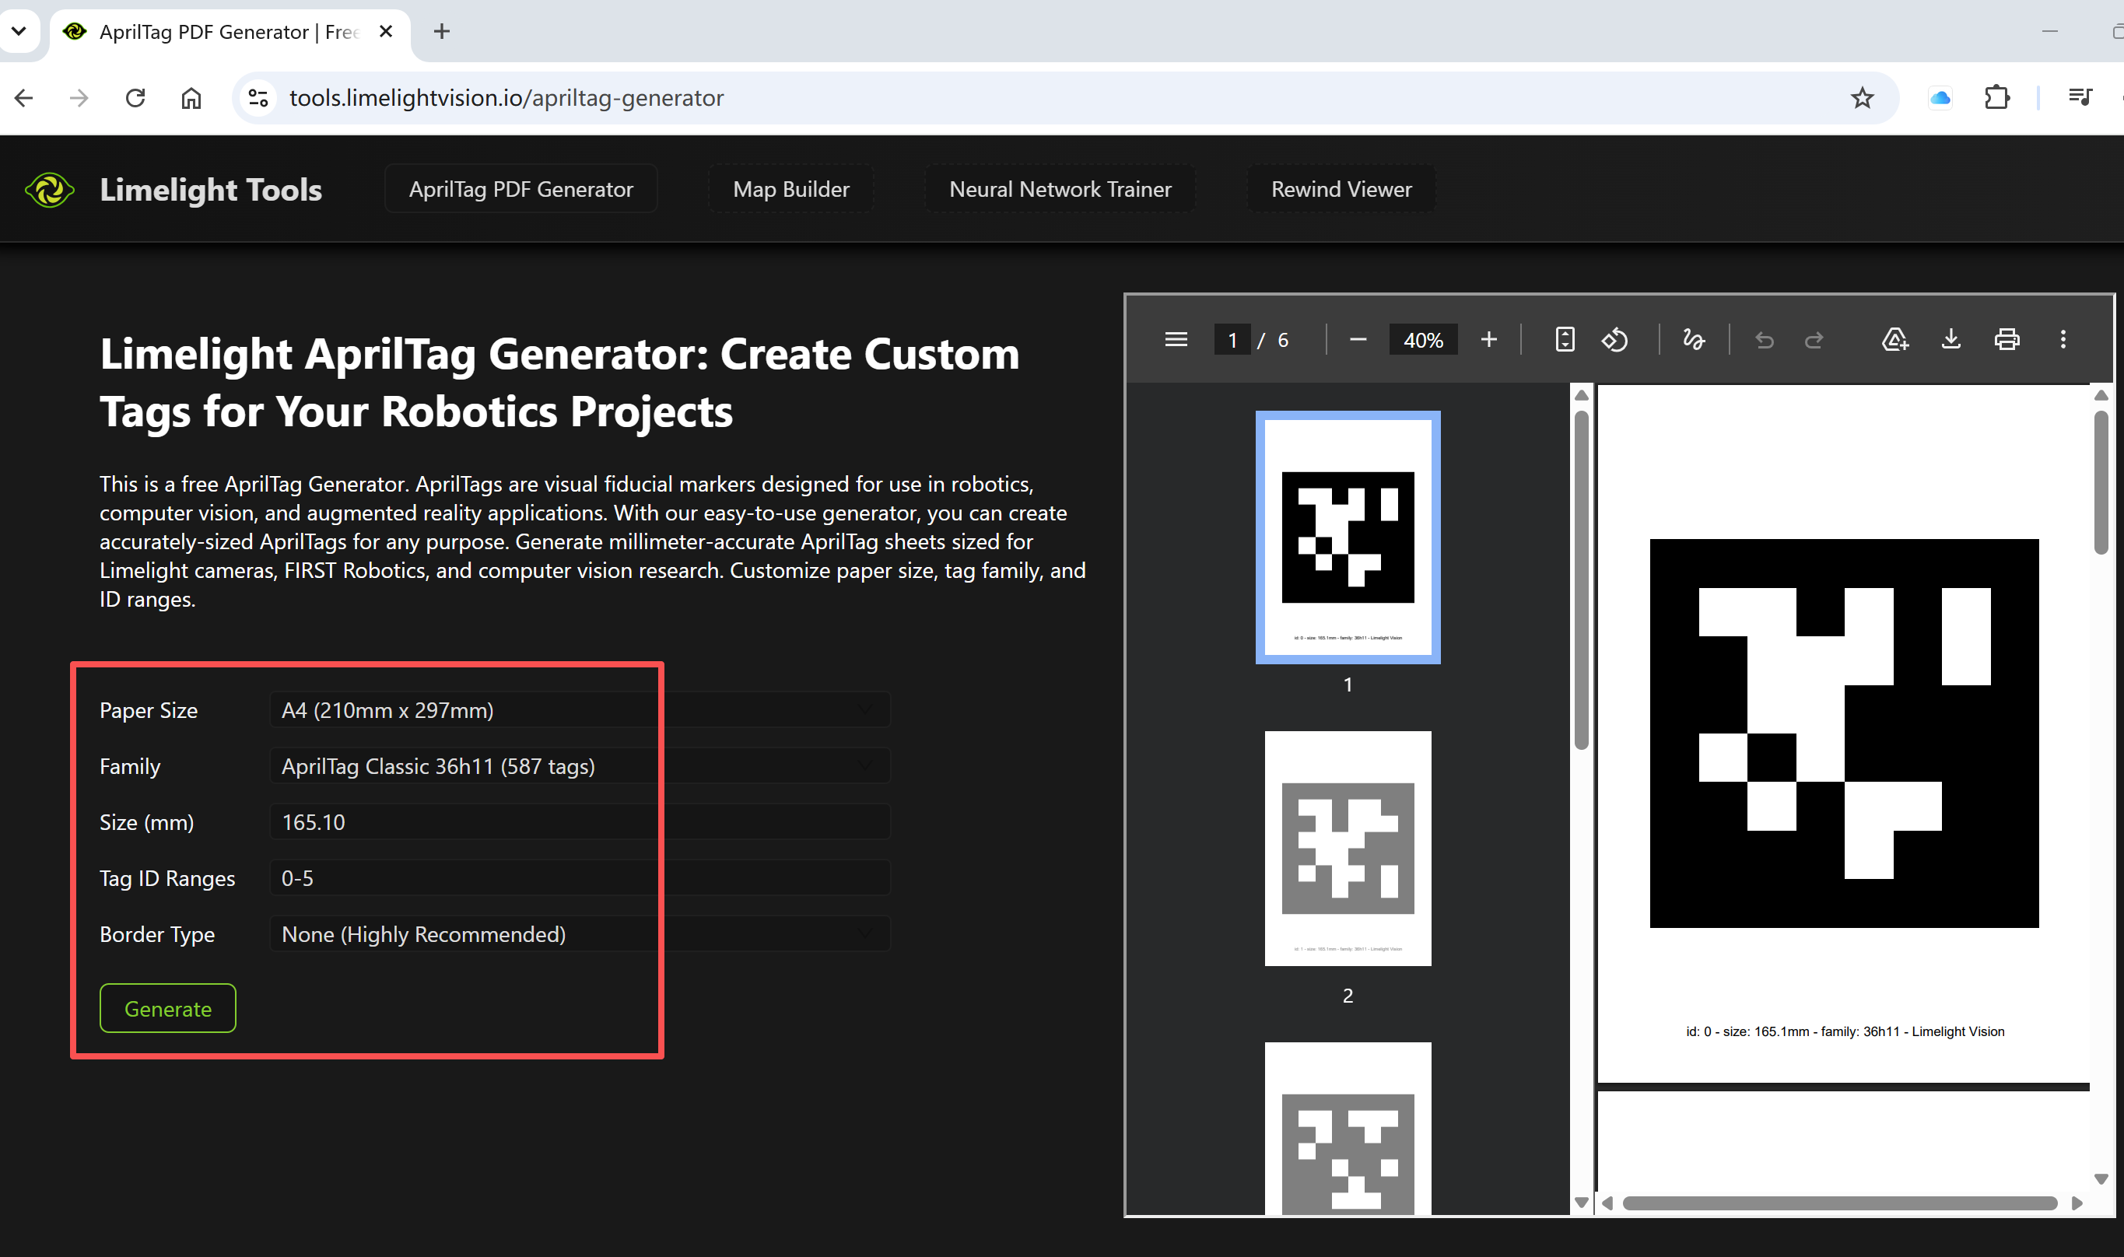
Task: Reload the current page
Action: (x=135, y=98)
